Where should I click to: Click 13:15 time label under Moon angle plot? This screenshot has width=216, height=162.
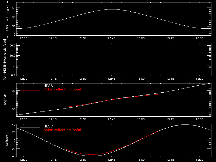tap(170, 79)
